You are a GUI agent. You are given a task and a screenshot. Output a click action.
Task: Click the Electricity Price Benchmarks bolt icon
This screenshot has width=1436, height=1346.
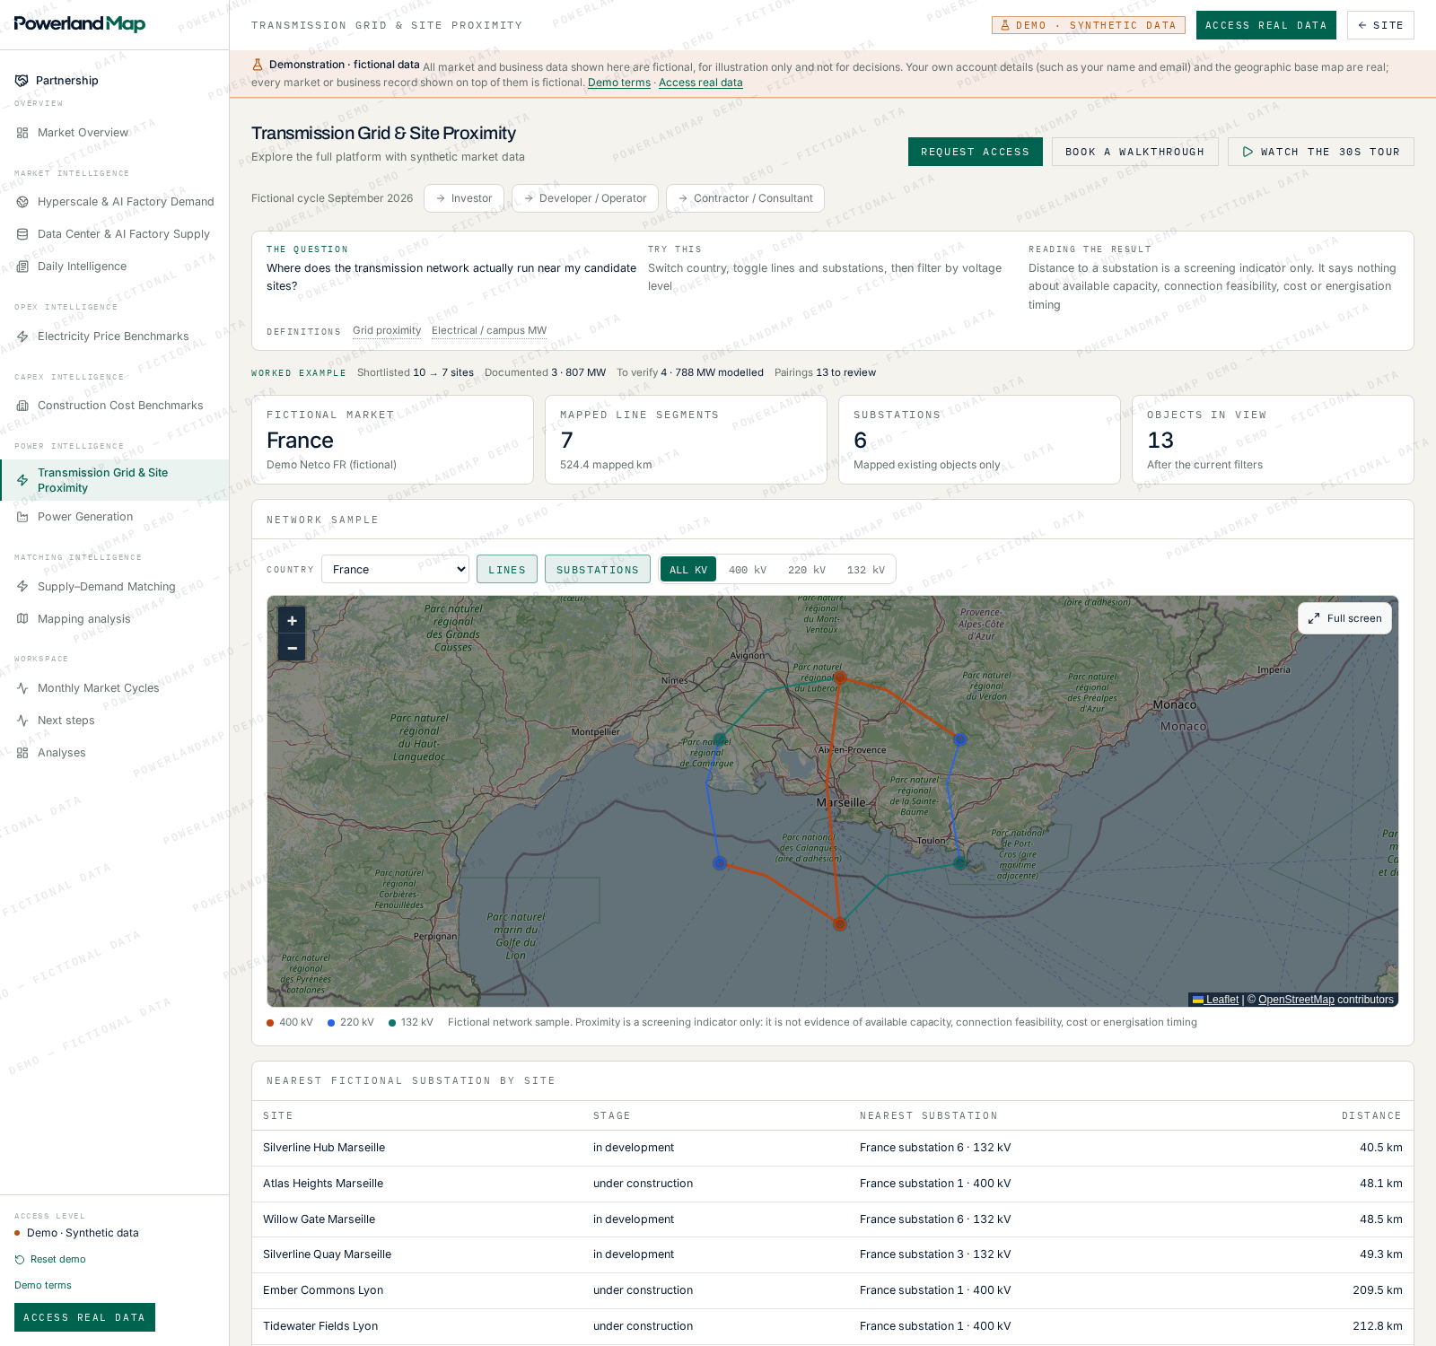(22, 336)
